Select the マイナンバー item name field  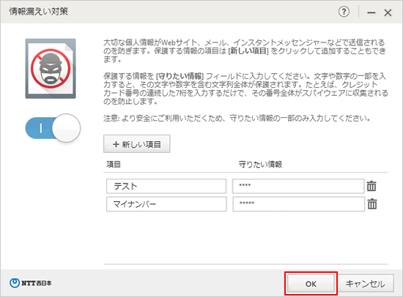[x=166, y=204]
